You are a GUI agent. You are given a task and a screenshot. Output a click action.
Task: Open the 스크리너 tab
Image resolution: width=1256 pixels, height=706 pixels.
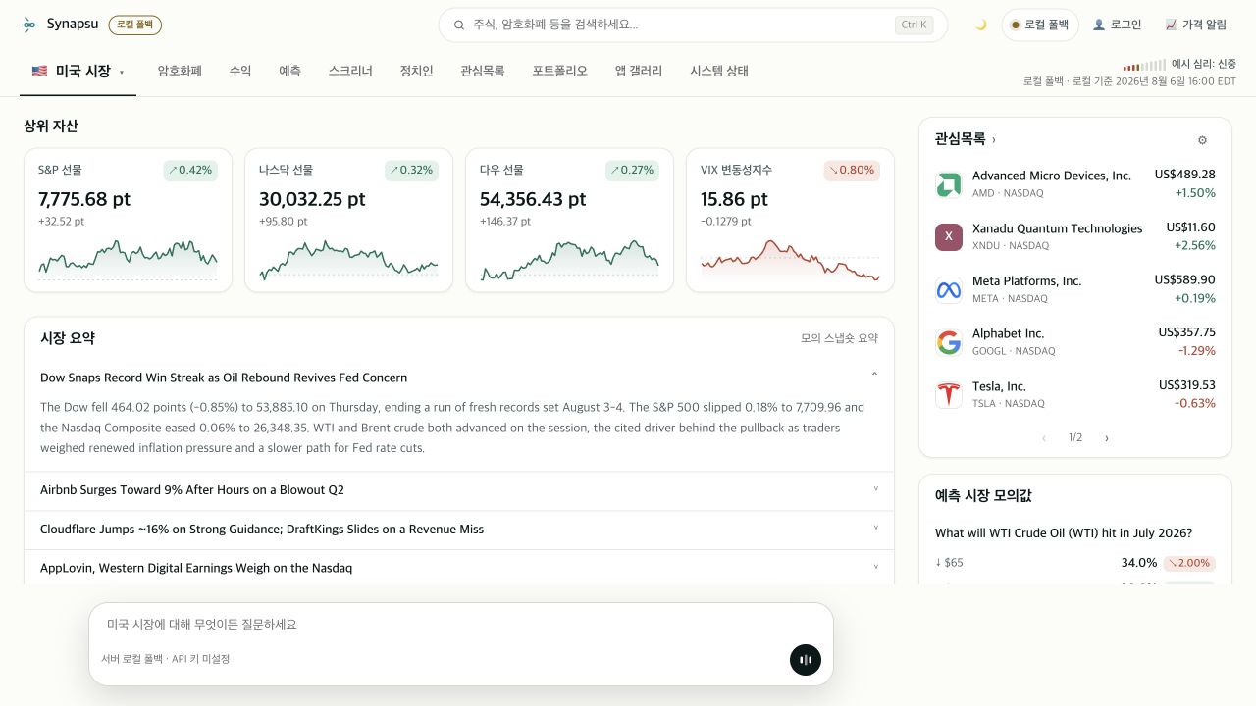[x=350, y=71]
